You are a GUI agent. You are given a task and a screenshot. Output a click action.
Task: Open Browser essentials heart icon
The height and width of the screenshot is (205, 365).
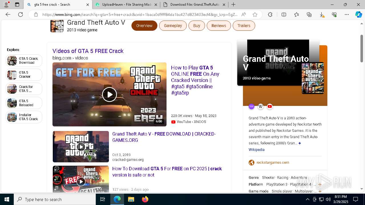(334, 15)
